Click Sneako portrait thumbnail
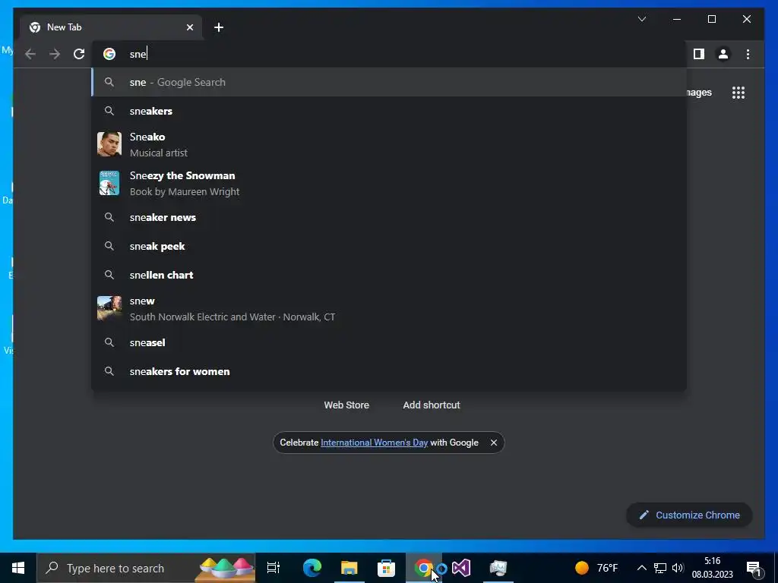 click(109, 144)
